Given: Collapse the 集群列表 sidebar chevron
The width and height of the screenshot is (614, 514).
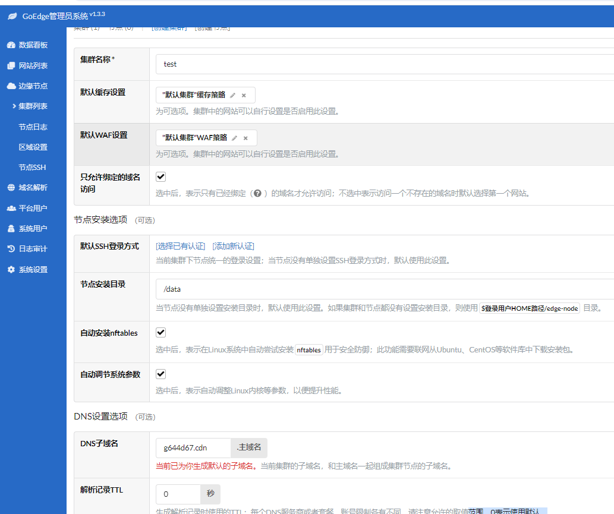Looking at the screenshot, I should click(14, 106).
